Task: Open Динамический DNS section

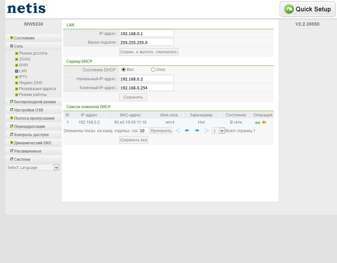Action: (x=33, y=143)
